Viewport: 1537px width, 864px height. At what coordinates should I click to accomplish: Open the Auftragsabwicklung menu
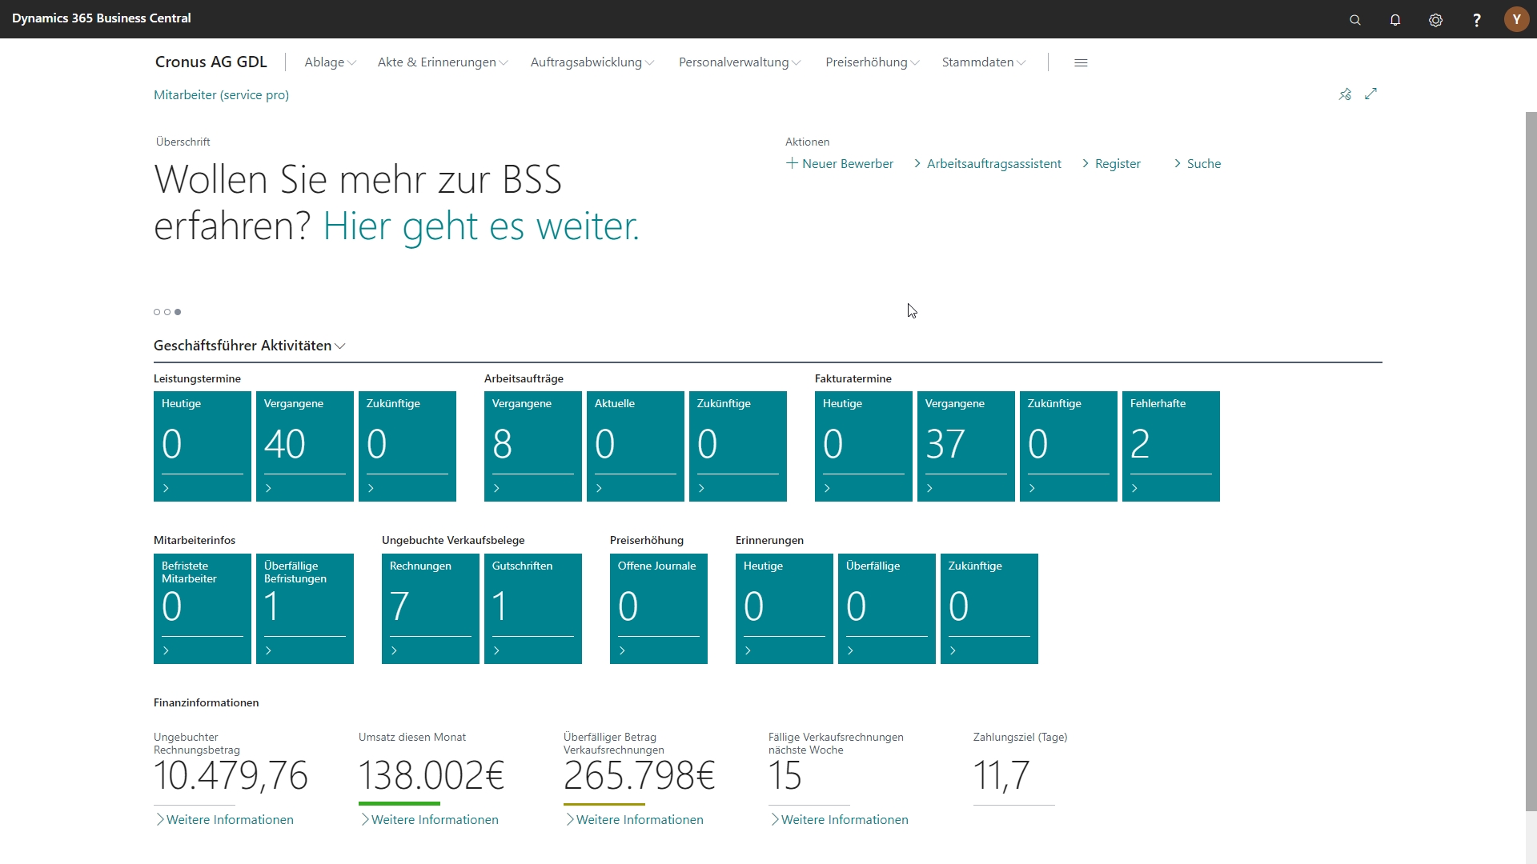592,62
